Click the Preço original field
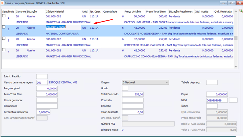The image size is (243, 137). point(47,88)
